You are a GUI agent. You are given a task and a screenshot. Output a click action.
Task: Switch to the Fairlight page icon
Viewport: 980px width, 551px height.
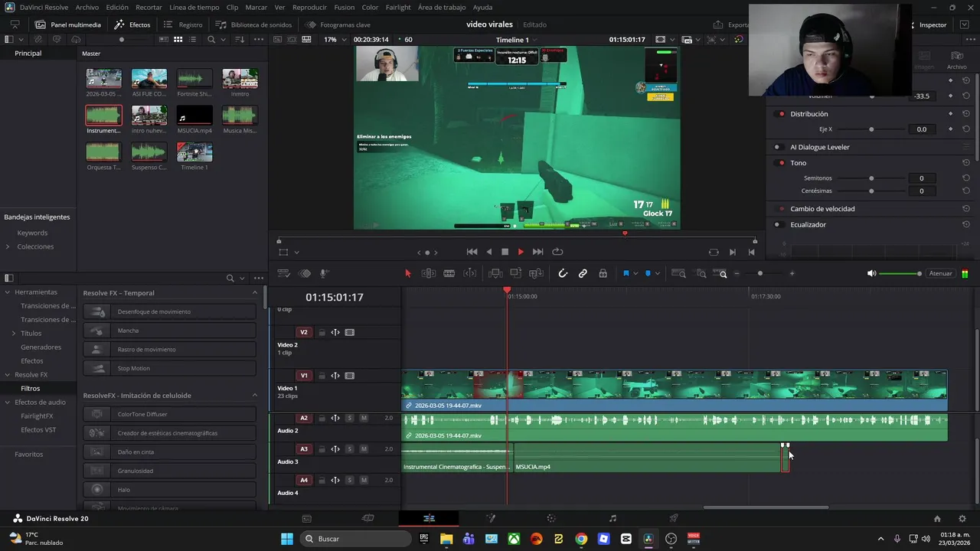coord(612,518)
